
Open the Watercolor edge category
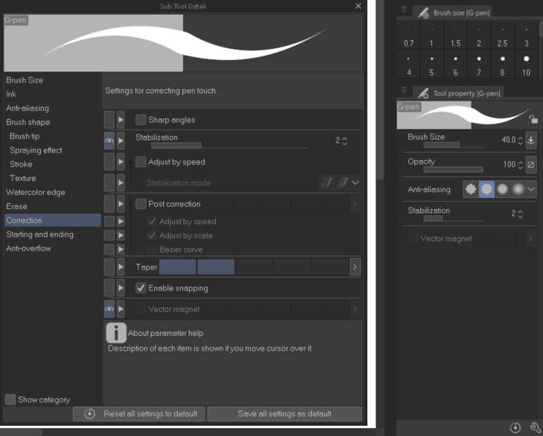pyautogui.click(x=35, y=192)
